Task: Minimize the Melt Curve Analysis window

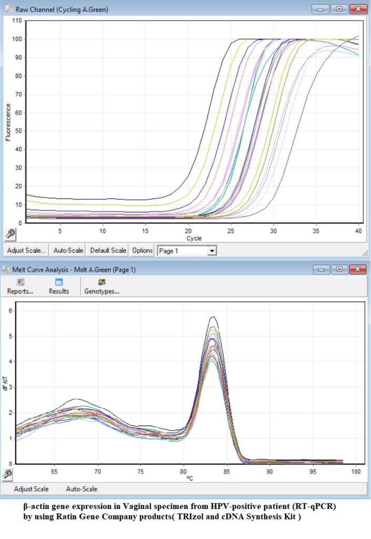Action: [322, 269]
